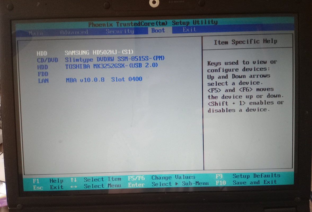Select MBA v10.0.8 Slot 0400 entry
This screenshot has height=212, width=312.
coord(104,80)
